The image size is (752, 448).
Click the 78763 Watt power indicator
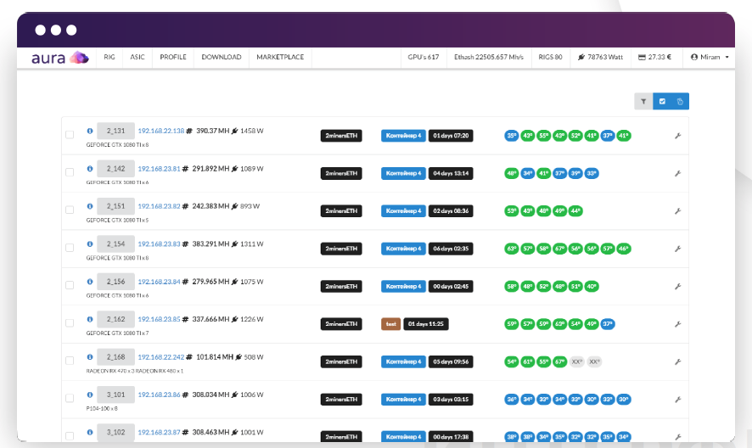point(600,57)
